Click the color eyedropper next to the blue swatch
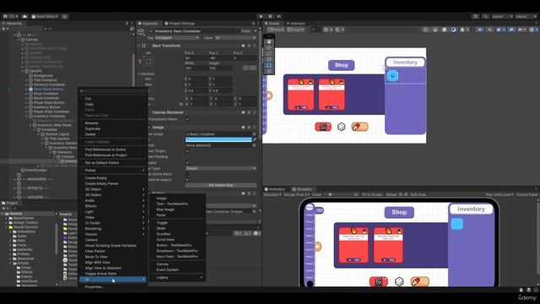This screenshot has height=304, width=540. (x=255, y=139)
